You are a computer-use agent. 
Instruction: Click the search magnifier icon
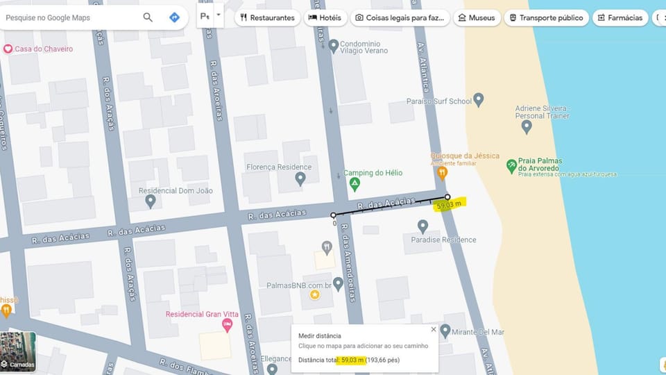[147, 17]
